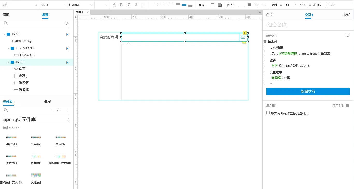Image resolution: width=354 pixels, height=189 pixels.
Task: Click the blue square icon beside 下拉选择弹框
Action: [x=68, y=48]
